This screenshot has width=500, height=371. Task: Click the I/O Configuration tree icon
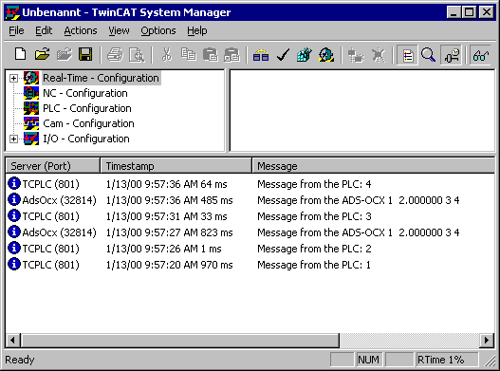point(31,139)
